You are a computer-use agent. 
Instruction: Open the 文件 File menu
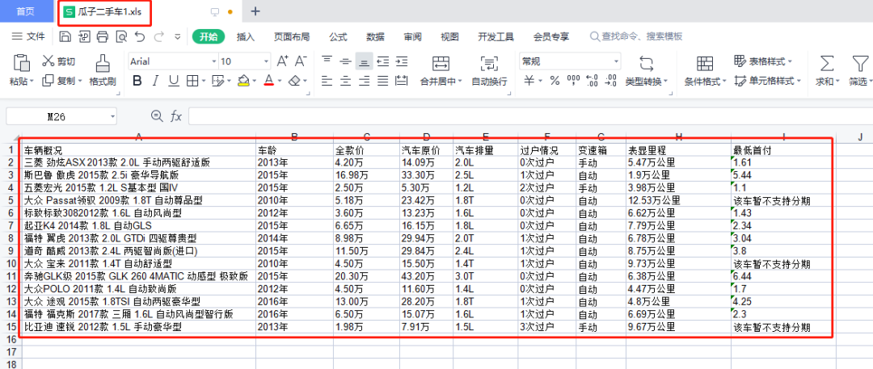pos(28,36)
